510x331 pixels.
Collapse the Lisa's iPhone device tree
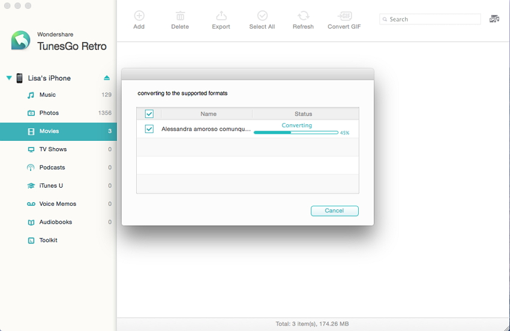(x=9, y=78)
